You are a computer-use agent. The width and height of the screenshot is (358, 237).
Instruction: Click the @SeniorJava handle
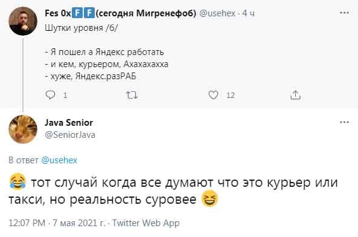click(x=70, y=135)
